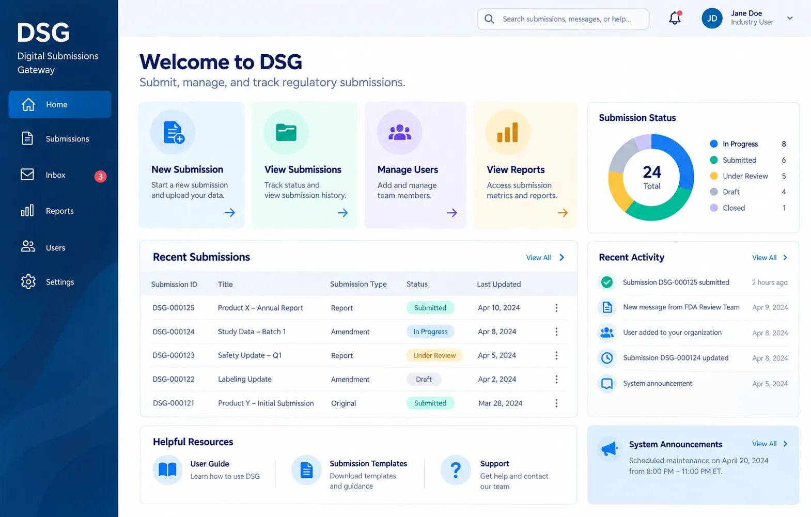Click the DSG-000122 submission ID
This screenshot has height=517, width=811.
tap(174, 379)
